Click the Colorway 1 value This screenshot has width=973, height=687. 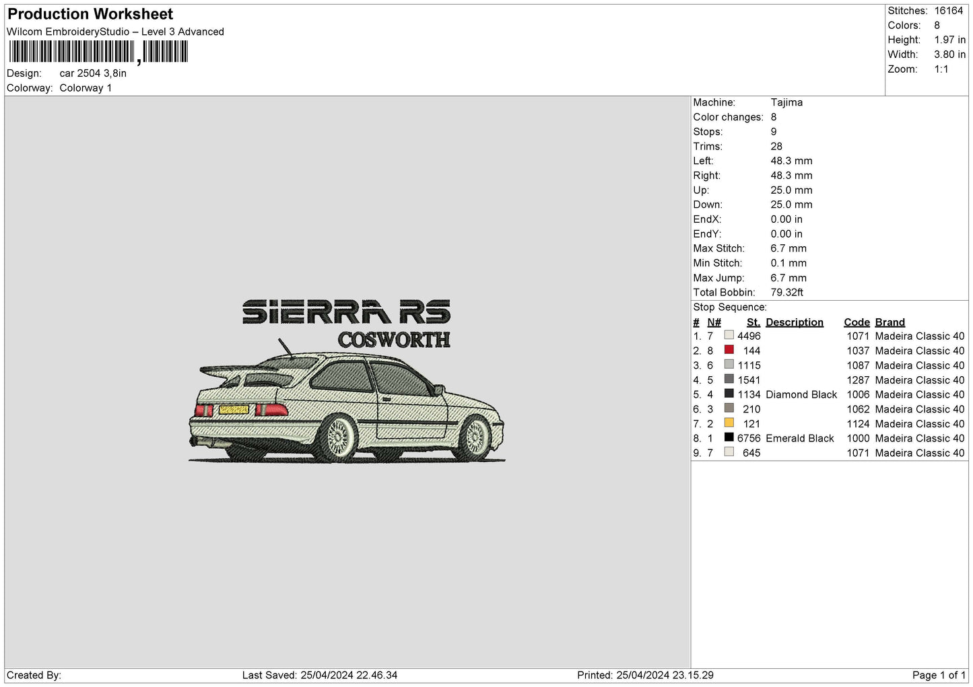tap(86, 88)
